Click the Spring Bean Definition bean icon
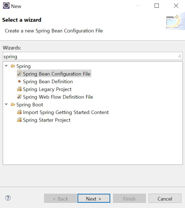The image size is (185, 208). click(19, 81)
